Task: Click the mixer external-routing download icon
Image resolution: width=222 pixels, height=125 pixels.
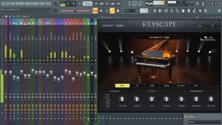Action: pyautogui.click(x=10, y=16)
